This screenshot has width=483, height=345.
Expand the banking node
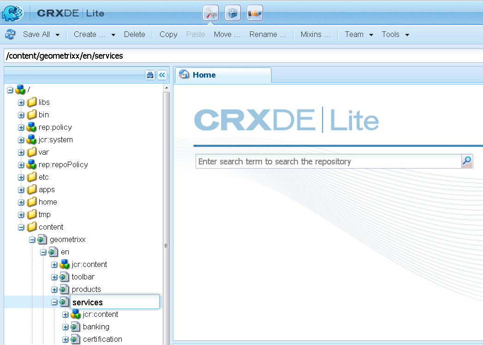pos(66,327)
